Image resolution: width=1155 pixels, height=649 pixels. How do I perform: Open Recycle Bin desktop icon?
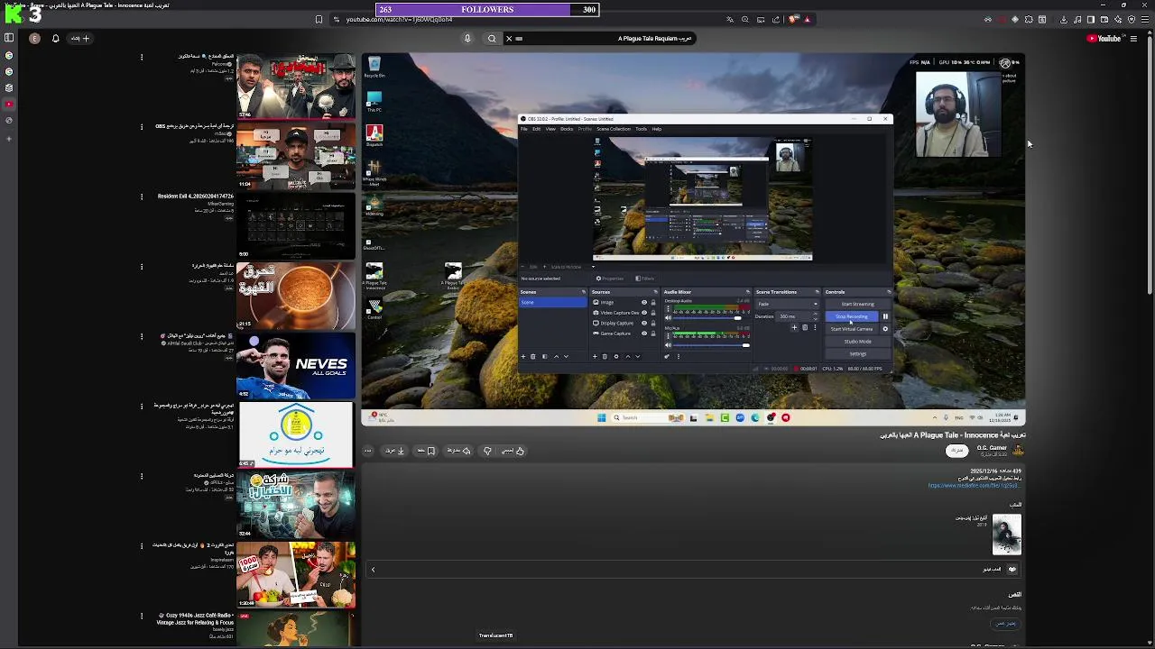(x=374, y=67)
